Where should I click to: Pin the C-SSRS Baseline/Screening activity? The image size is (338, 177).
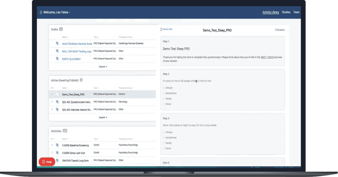pos(52,145)
